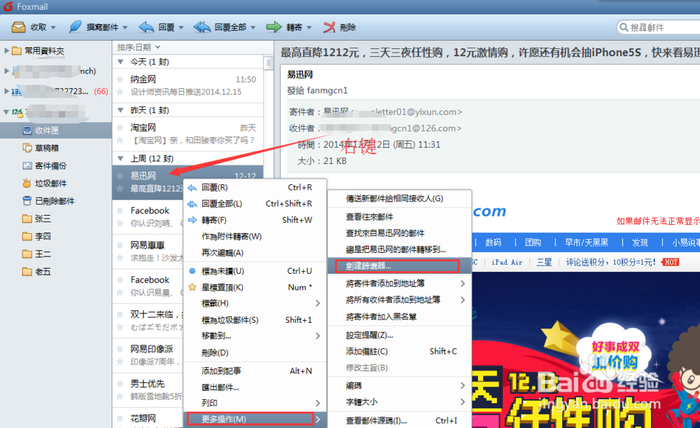Choose 星標置頂(K) in context menu

(x=255, y=287)
